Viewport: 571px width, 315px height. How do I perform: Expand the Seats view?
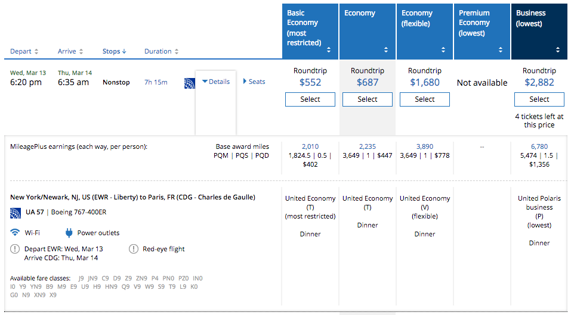(254, 82)
